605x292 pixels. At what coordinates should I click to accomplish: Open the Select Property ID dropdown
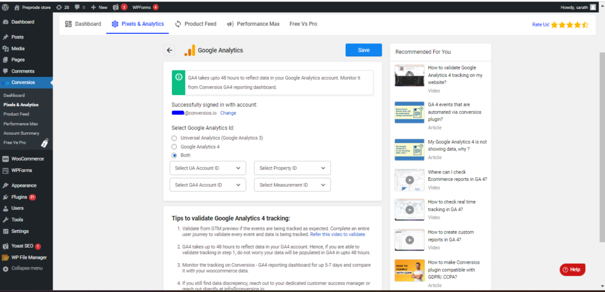[x=292, y=168]
